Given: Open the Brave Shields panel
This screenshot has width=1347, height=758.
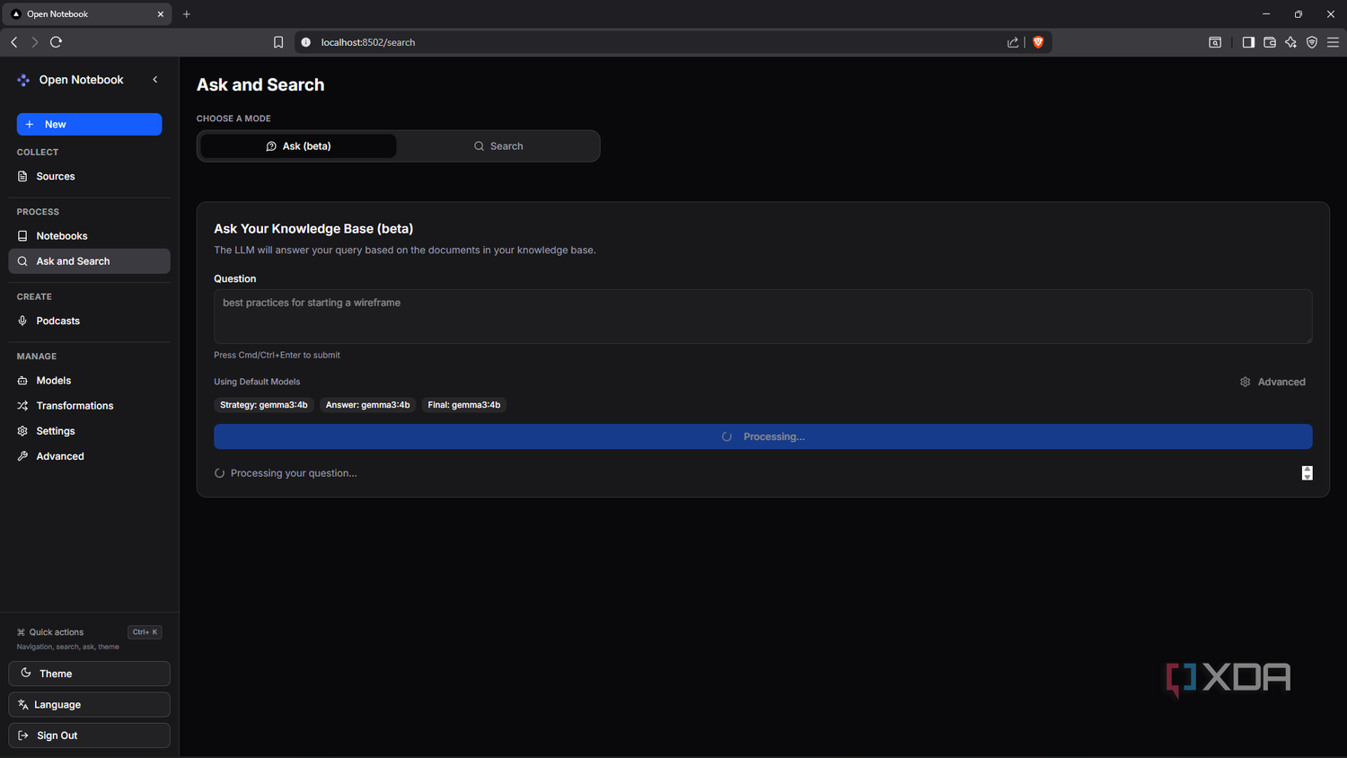Looking at the screenshot, I should tap(1038, 42).
